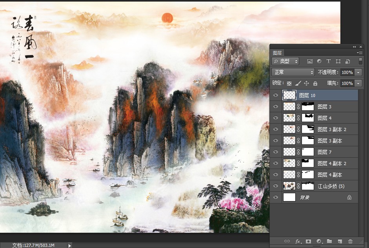The width and height of the screenshot is (369, 248).
Task: Hide the 图层 10 layer
Action: click(276, 95)
